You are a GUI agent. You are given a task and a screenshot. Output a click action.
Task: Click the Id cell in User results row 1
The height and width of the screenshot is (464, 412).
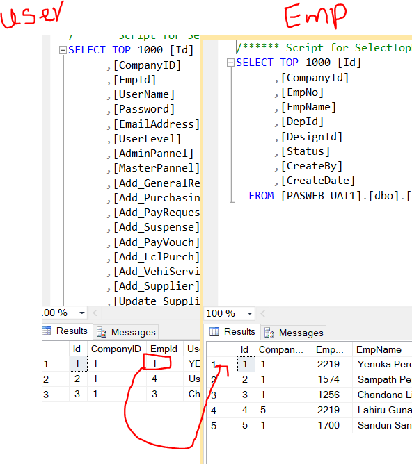point(78,363)
